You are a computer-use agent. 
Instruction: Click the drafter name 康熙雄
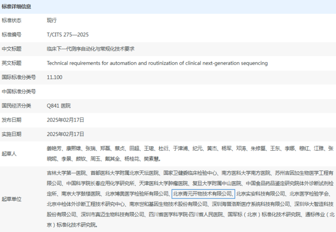(73, 149)
